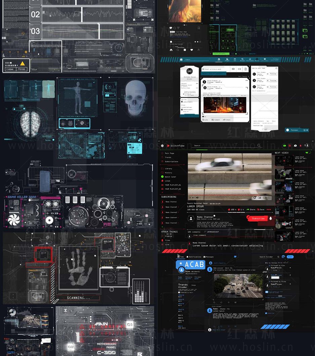Click Share under the GlitchTube video
The image size is (315, 356).
tap(251, 209)
